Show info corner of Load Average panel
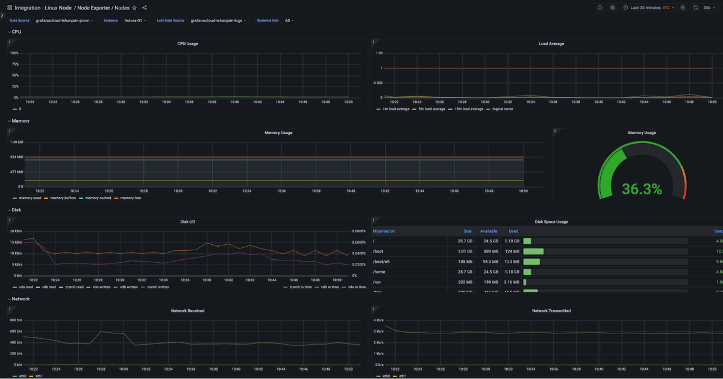Viewport: 723px width, 379px height. (x=374, y=42)
